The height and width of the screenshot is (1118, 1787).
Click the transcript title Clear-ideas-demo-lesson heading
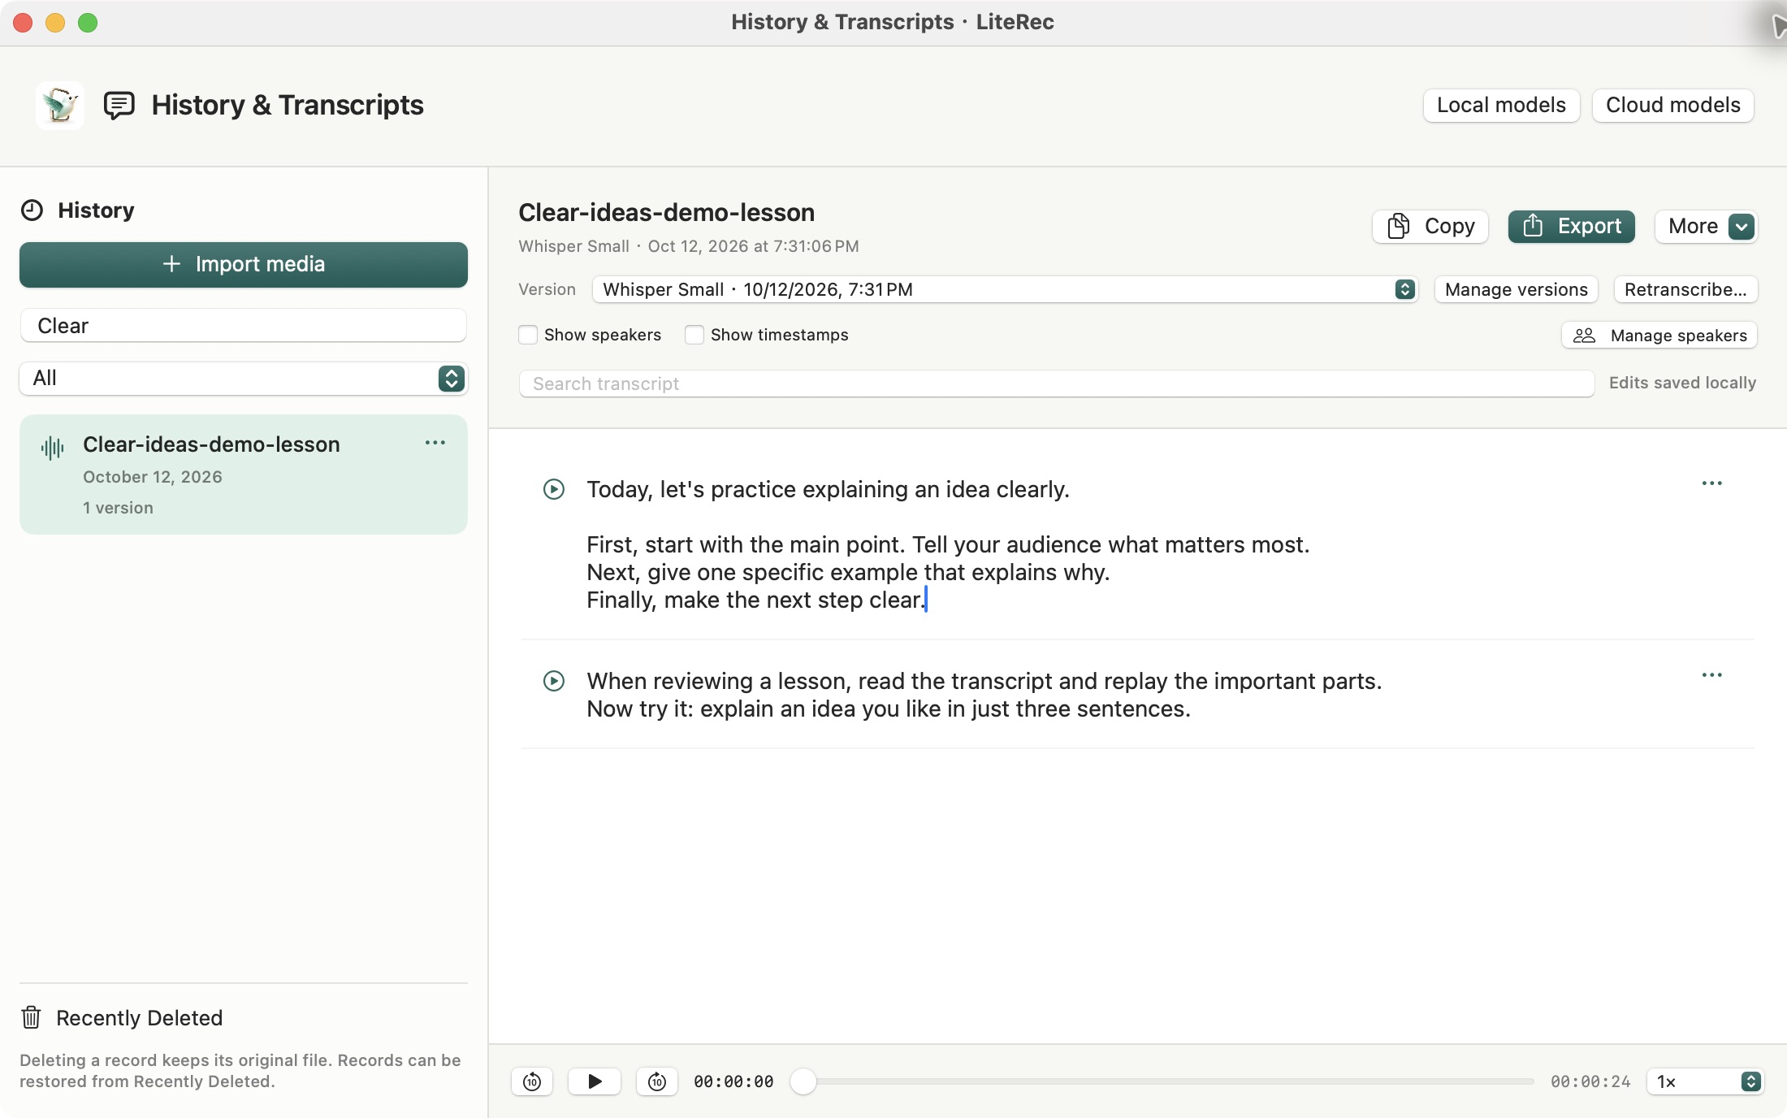click(666, 213)
